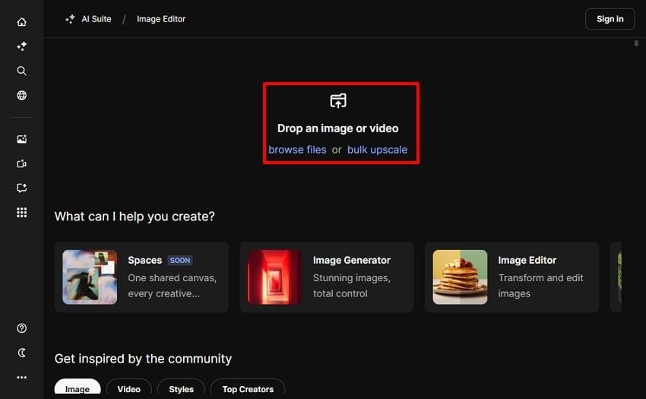The height and width of the screenshot is (399, 646).
Task: Open the Spaces card
Action: pyautogui.click(x=141, y=277)
